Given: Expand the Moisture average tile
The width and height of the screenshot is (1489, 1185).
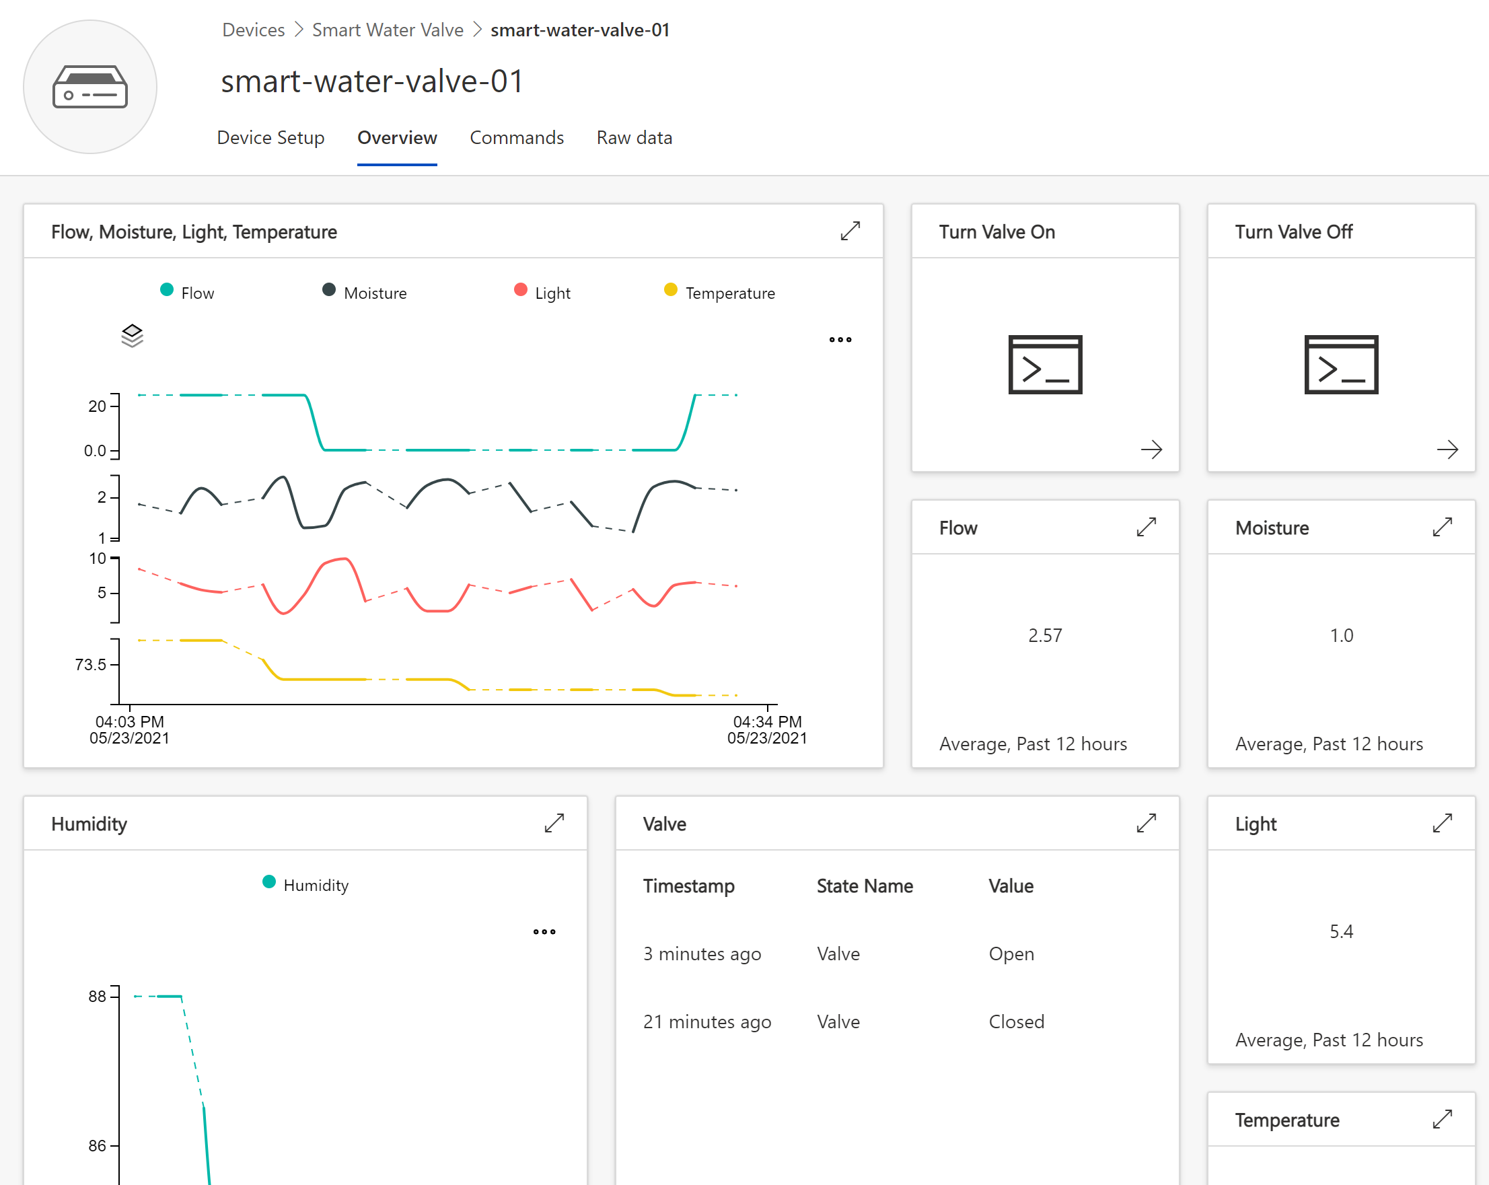Looking at the screenshot, I should [x=1442, y=528].
